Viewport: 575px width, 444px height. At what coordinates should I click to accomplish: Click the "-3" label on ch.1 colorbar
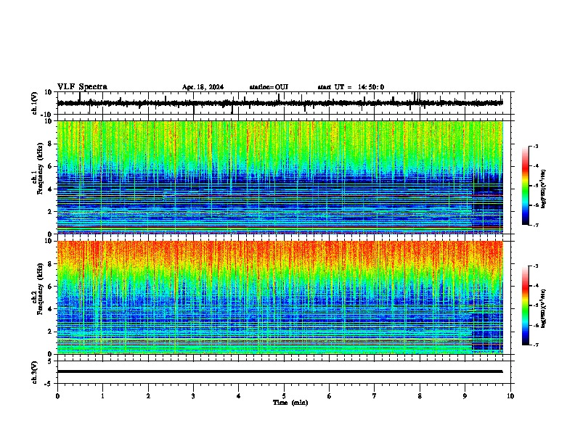pyautogui.click(x=536, y=147)
